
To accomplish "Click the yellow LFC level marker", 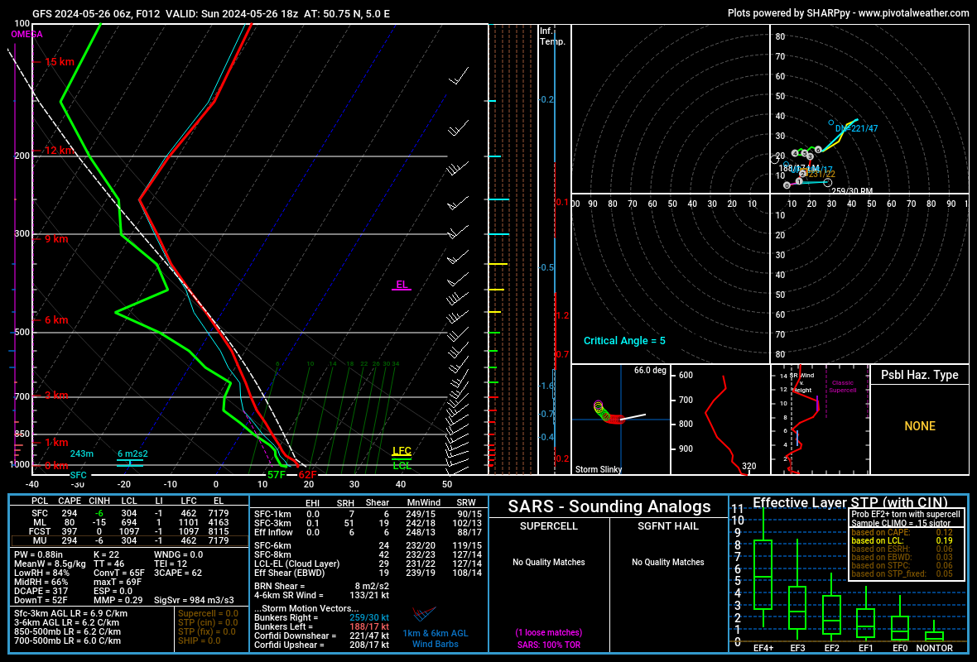I will pyautogui.click(x=402, y=452).
